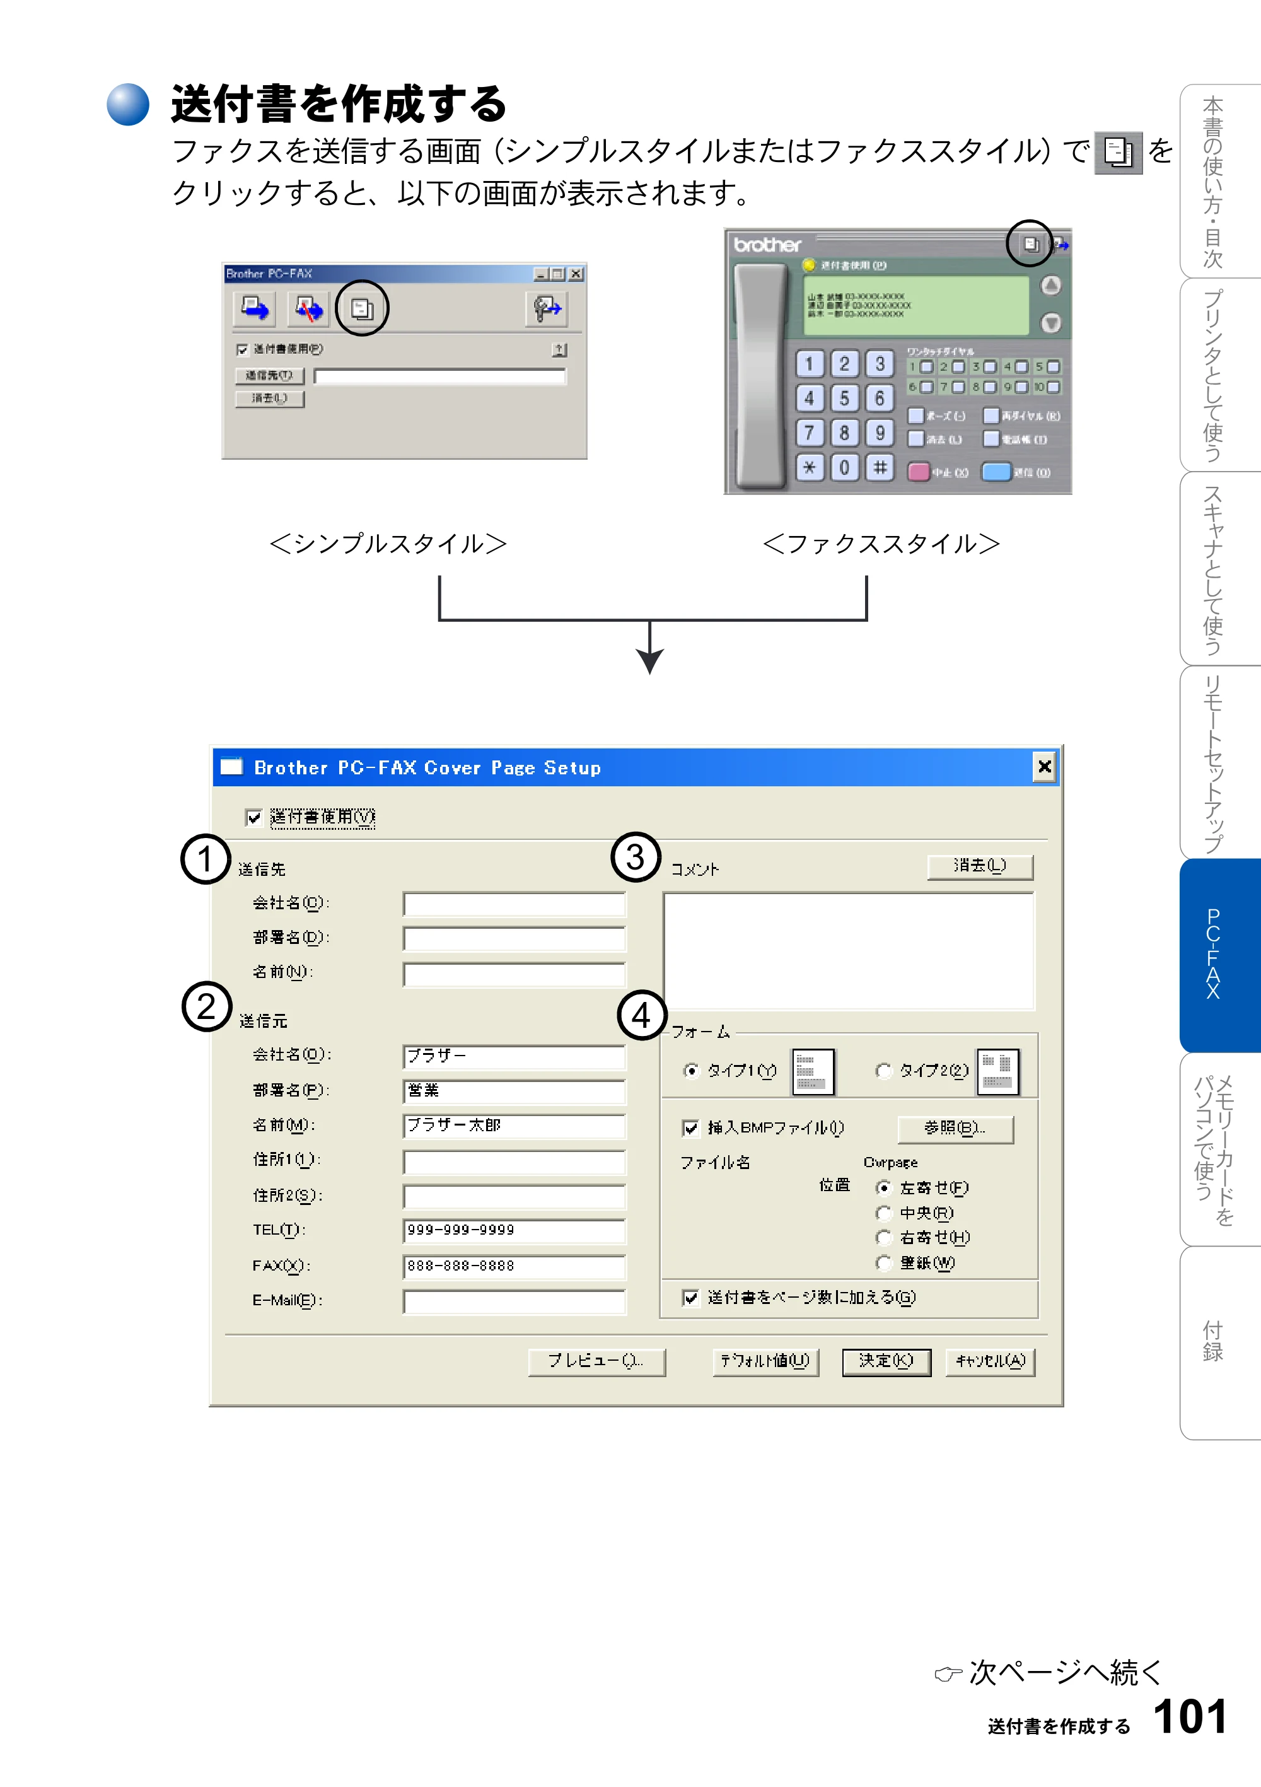
Task: Open cover page setup icon in simple style window
Action: point(362,309)
